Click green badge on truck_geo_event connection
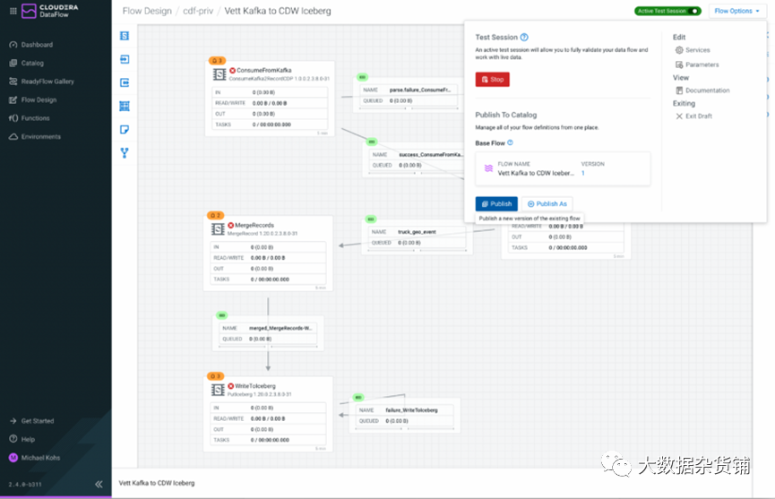 [x=371, y=219]
